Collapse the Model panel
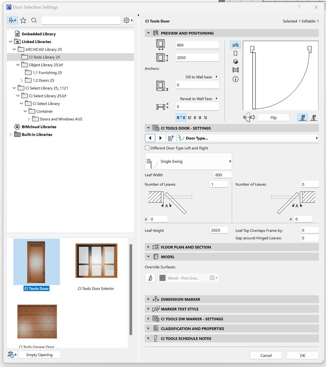 point(148,257)
